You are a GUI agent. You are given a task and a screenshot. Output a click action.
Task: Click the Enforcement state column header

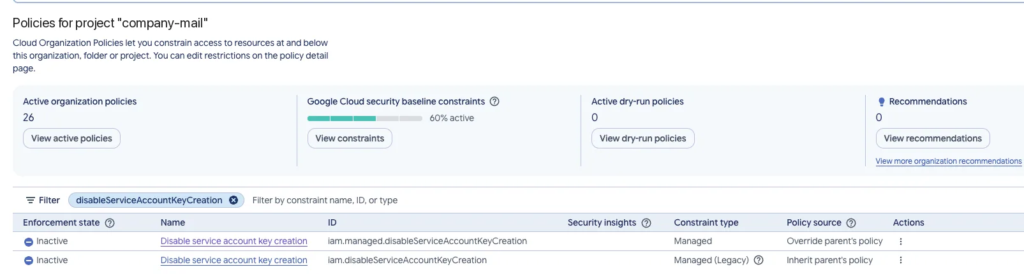(x=61, y=222)
